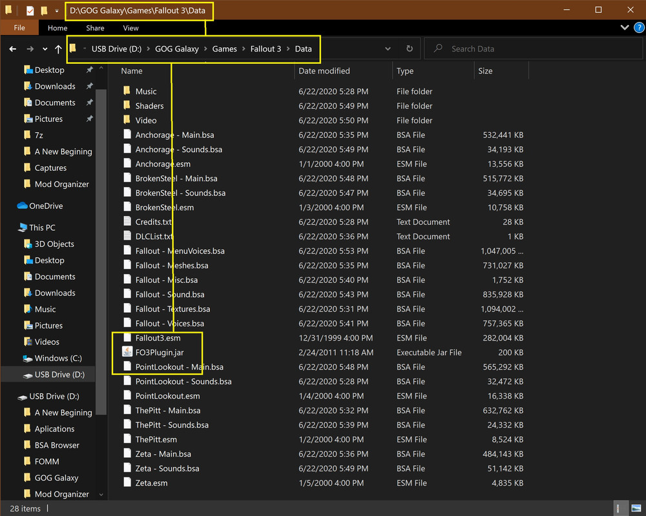Open recent locations dropdown arrow
Image resolution: width=646 pixels, height=516 pixels.
click(x=45, y=49)
